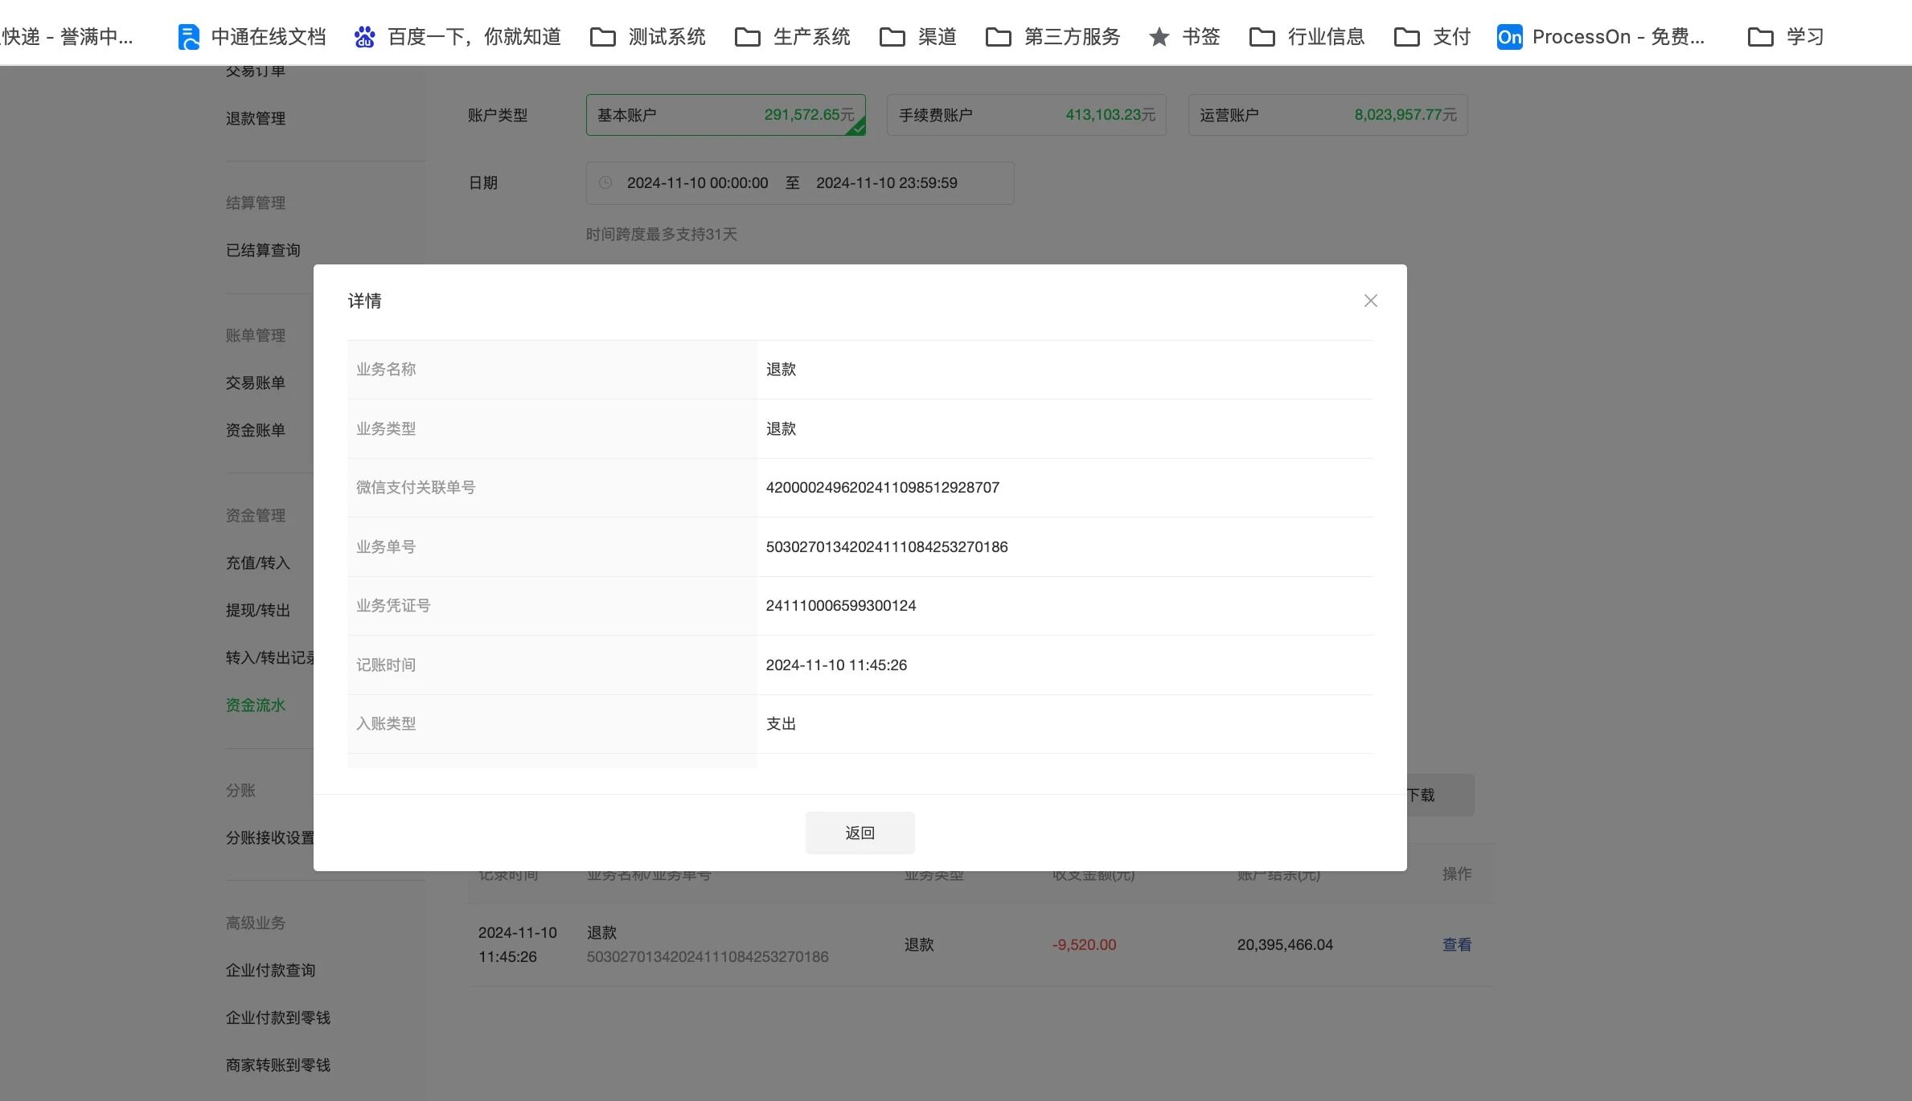Open the 中通在线文档 bookmark
This screenshot has width=1912, height=1101.
[x=252, y=37]
